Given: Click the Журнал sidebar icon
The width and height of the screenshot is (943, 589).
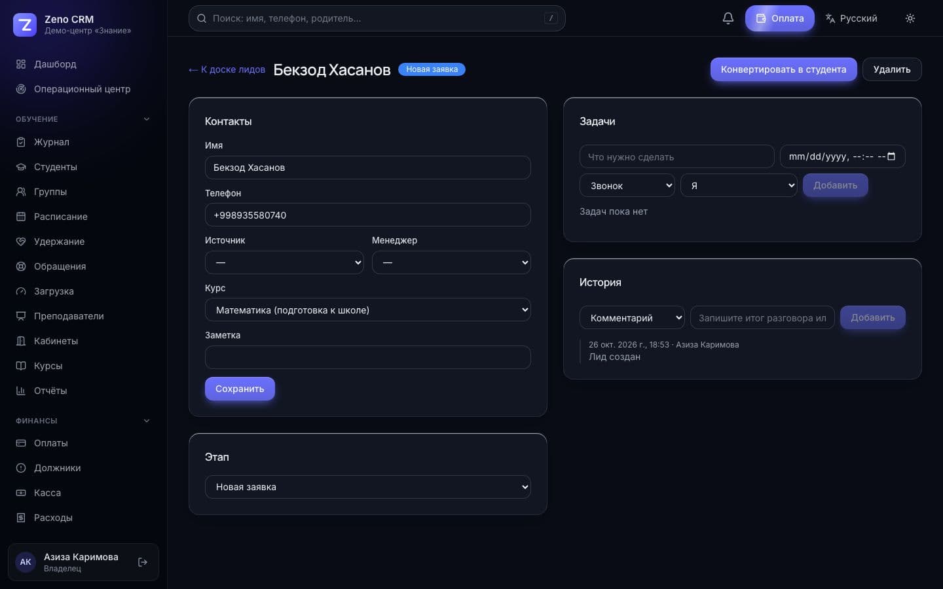Looking at the screenshot, I should click(x=21, y=142).
